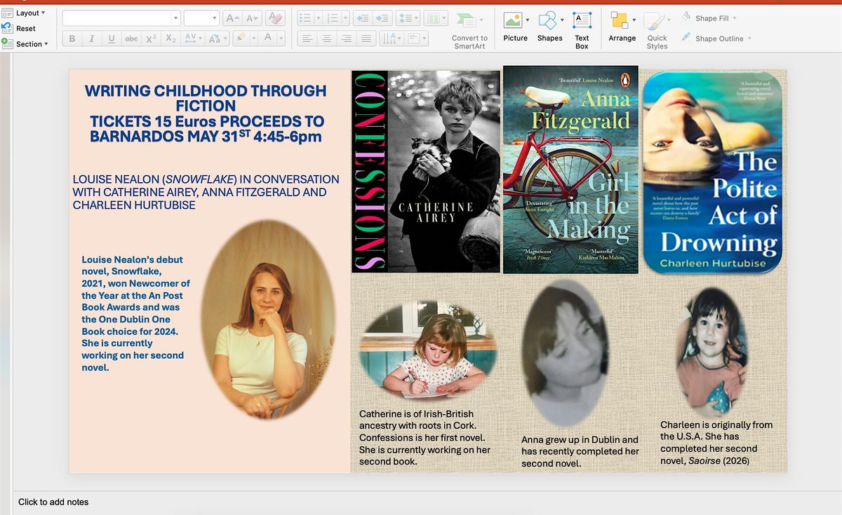Click Convert to SmartArt

click(x=469, y=30)
